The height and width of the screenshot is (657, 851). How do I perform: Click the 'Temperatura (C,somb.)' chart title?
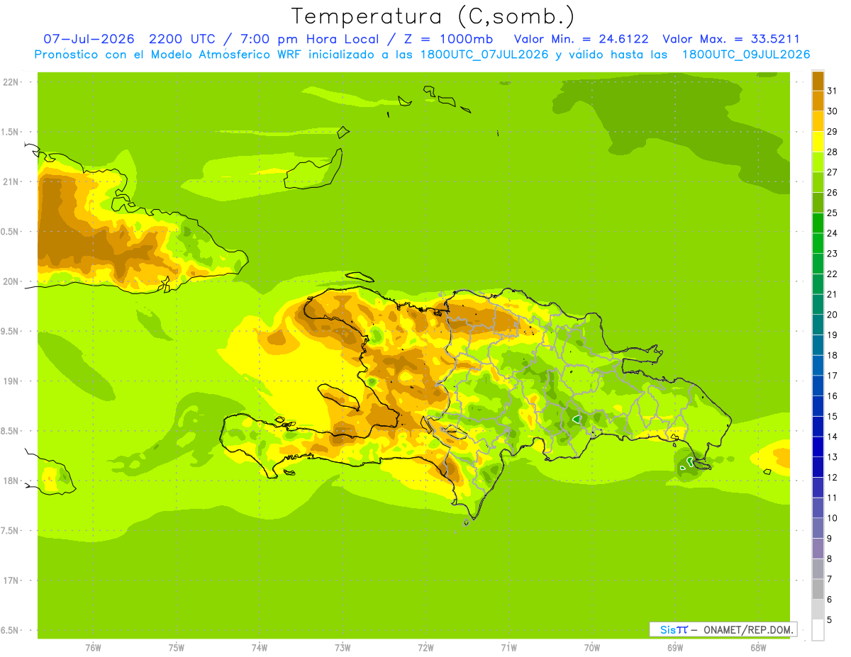(432, 16)
